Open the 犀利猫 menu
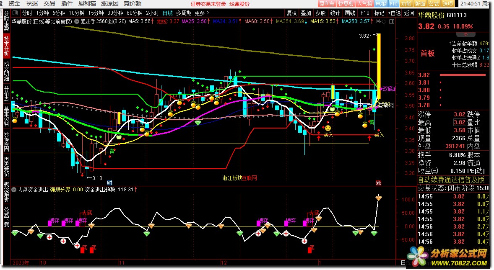Image resolution: width=494 pixels, height=270 pixels. [87, 3]
